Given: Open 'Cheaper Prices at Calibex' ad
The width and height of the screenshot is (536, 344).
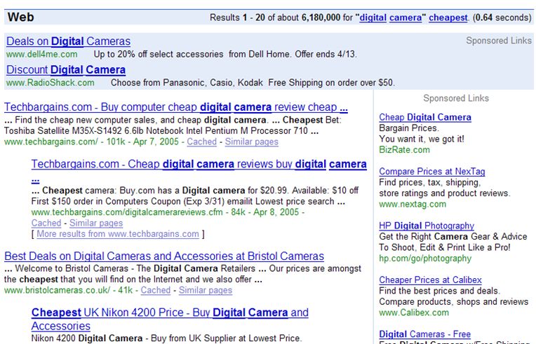Looking at the screenshot, I should click(x=430, y=280).
